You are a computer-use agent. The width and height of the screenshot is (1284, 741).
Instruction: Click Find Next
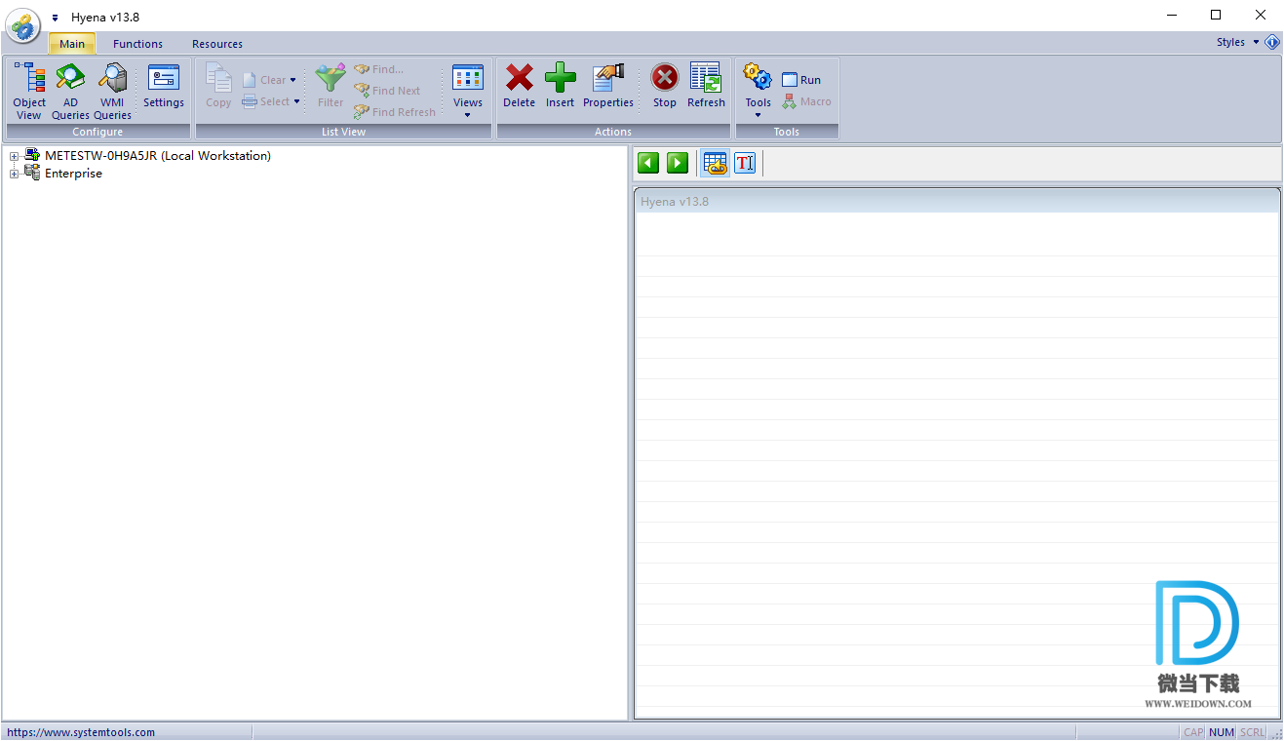click(x=387, y=91)
